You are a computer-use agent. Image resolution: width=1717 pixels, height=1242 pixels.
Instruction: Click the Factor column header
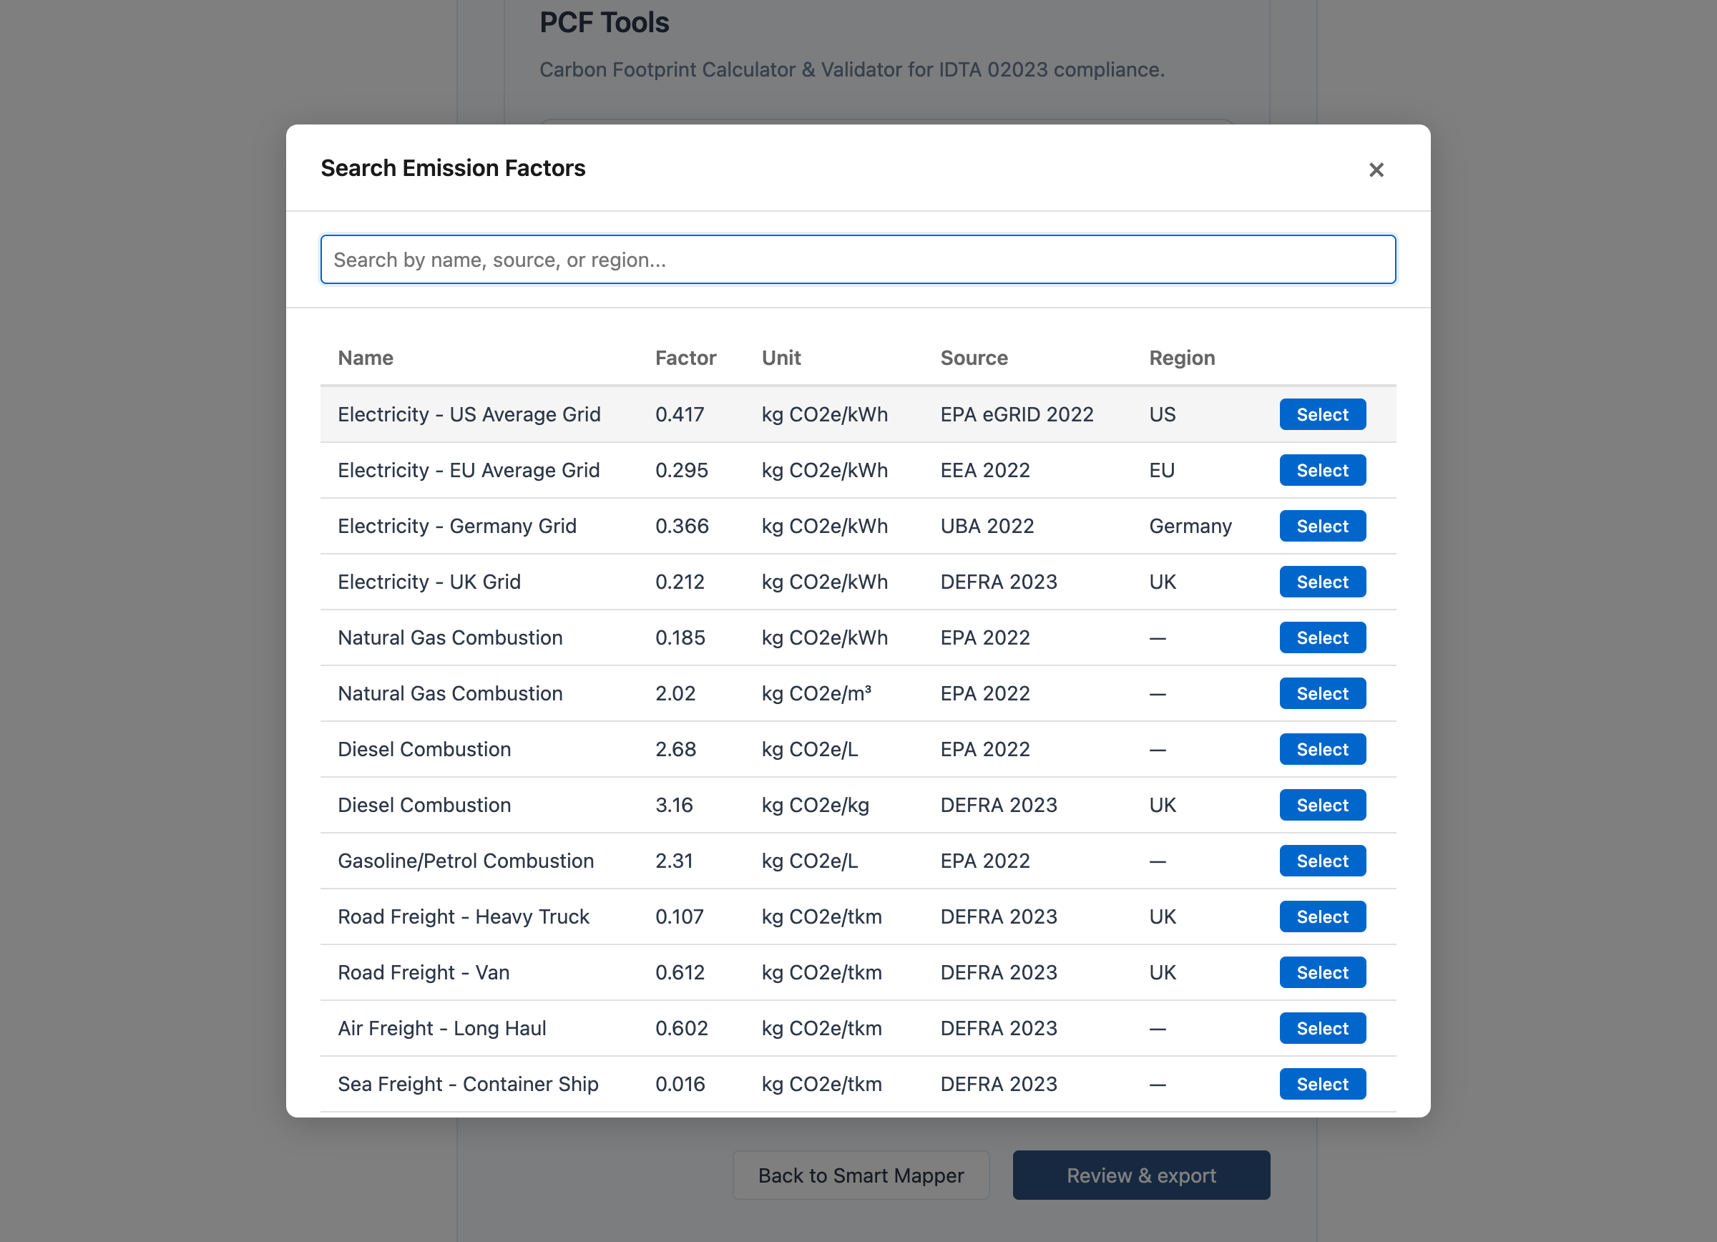pyautogui.click(x=685, y=357)
